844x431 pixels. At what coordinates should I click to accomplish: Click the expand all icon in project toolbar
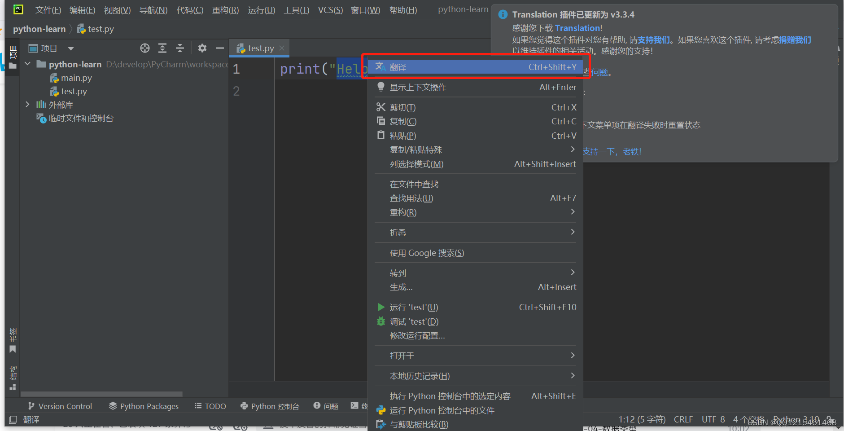tap(162, 48)
